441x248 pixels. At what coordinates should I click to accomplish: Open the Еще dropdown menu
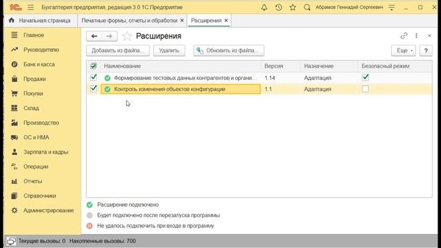tap(403, 50)
